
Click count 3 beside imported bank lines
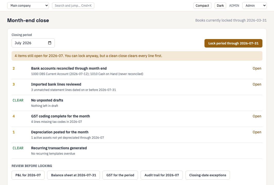coord(14,84)
